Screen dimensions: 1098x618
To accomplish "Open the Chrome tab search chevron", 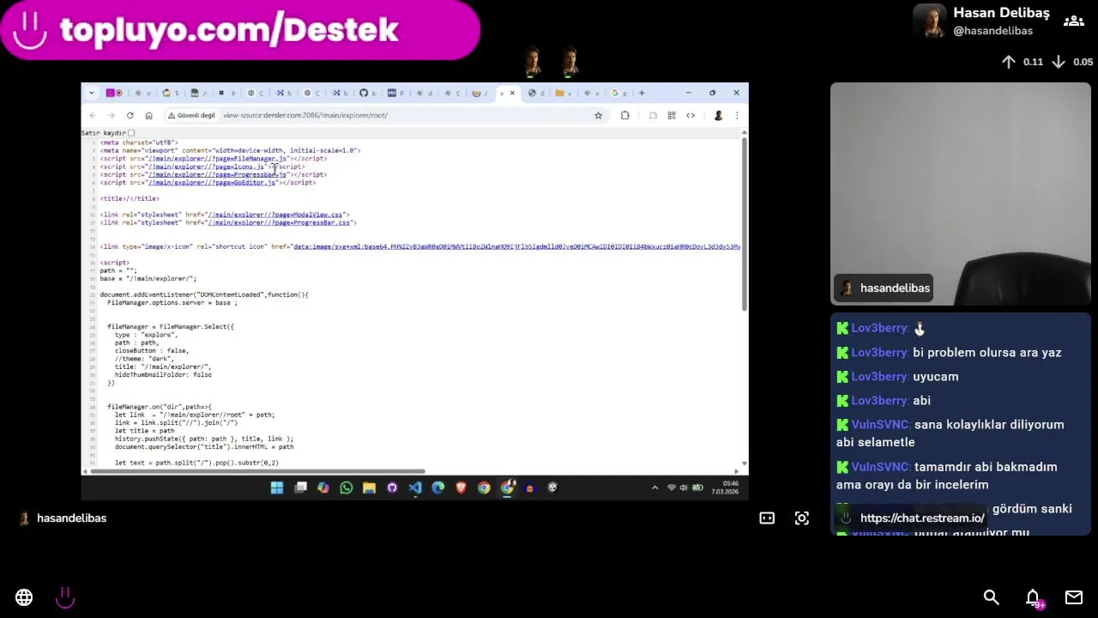I will pos(93,93).
